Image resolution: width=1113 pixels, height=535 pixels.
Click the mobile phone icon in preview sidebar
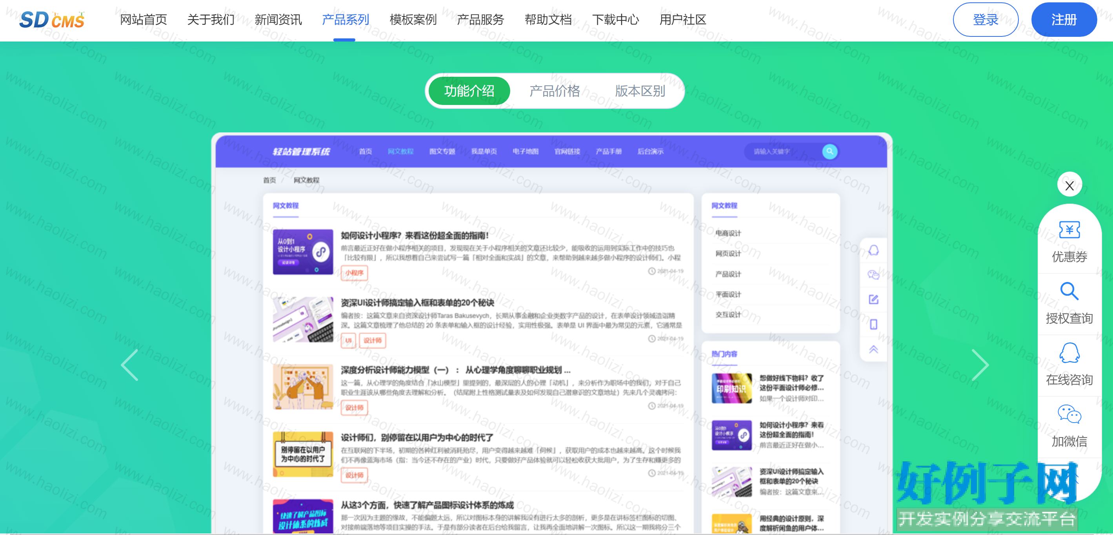pyautogui.click(x=873, y=324)
